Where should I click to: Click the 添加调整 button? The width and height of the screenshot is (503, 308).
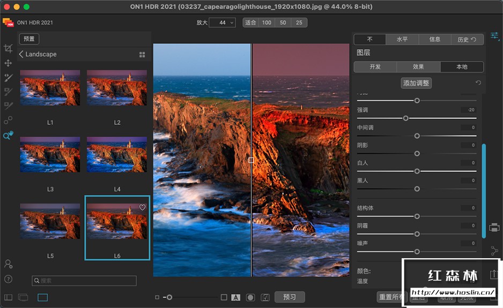[416, 83]
